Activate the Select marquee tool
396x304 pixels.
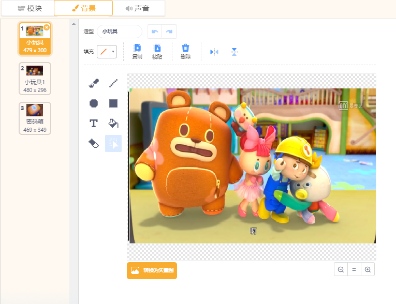point(113,144)
